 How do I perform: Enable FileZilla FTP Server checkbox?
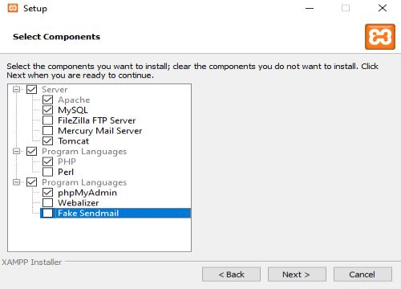pyautogui.click(x=48, y=120)
